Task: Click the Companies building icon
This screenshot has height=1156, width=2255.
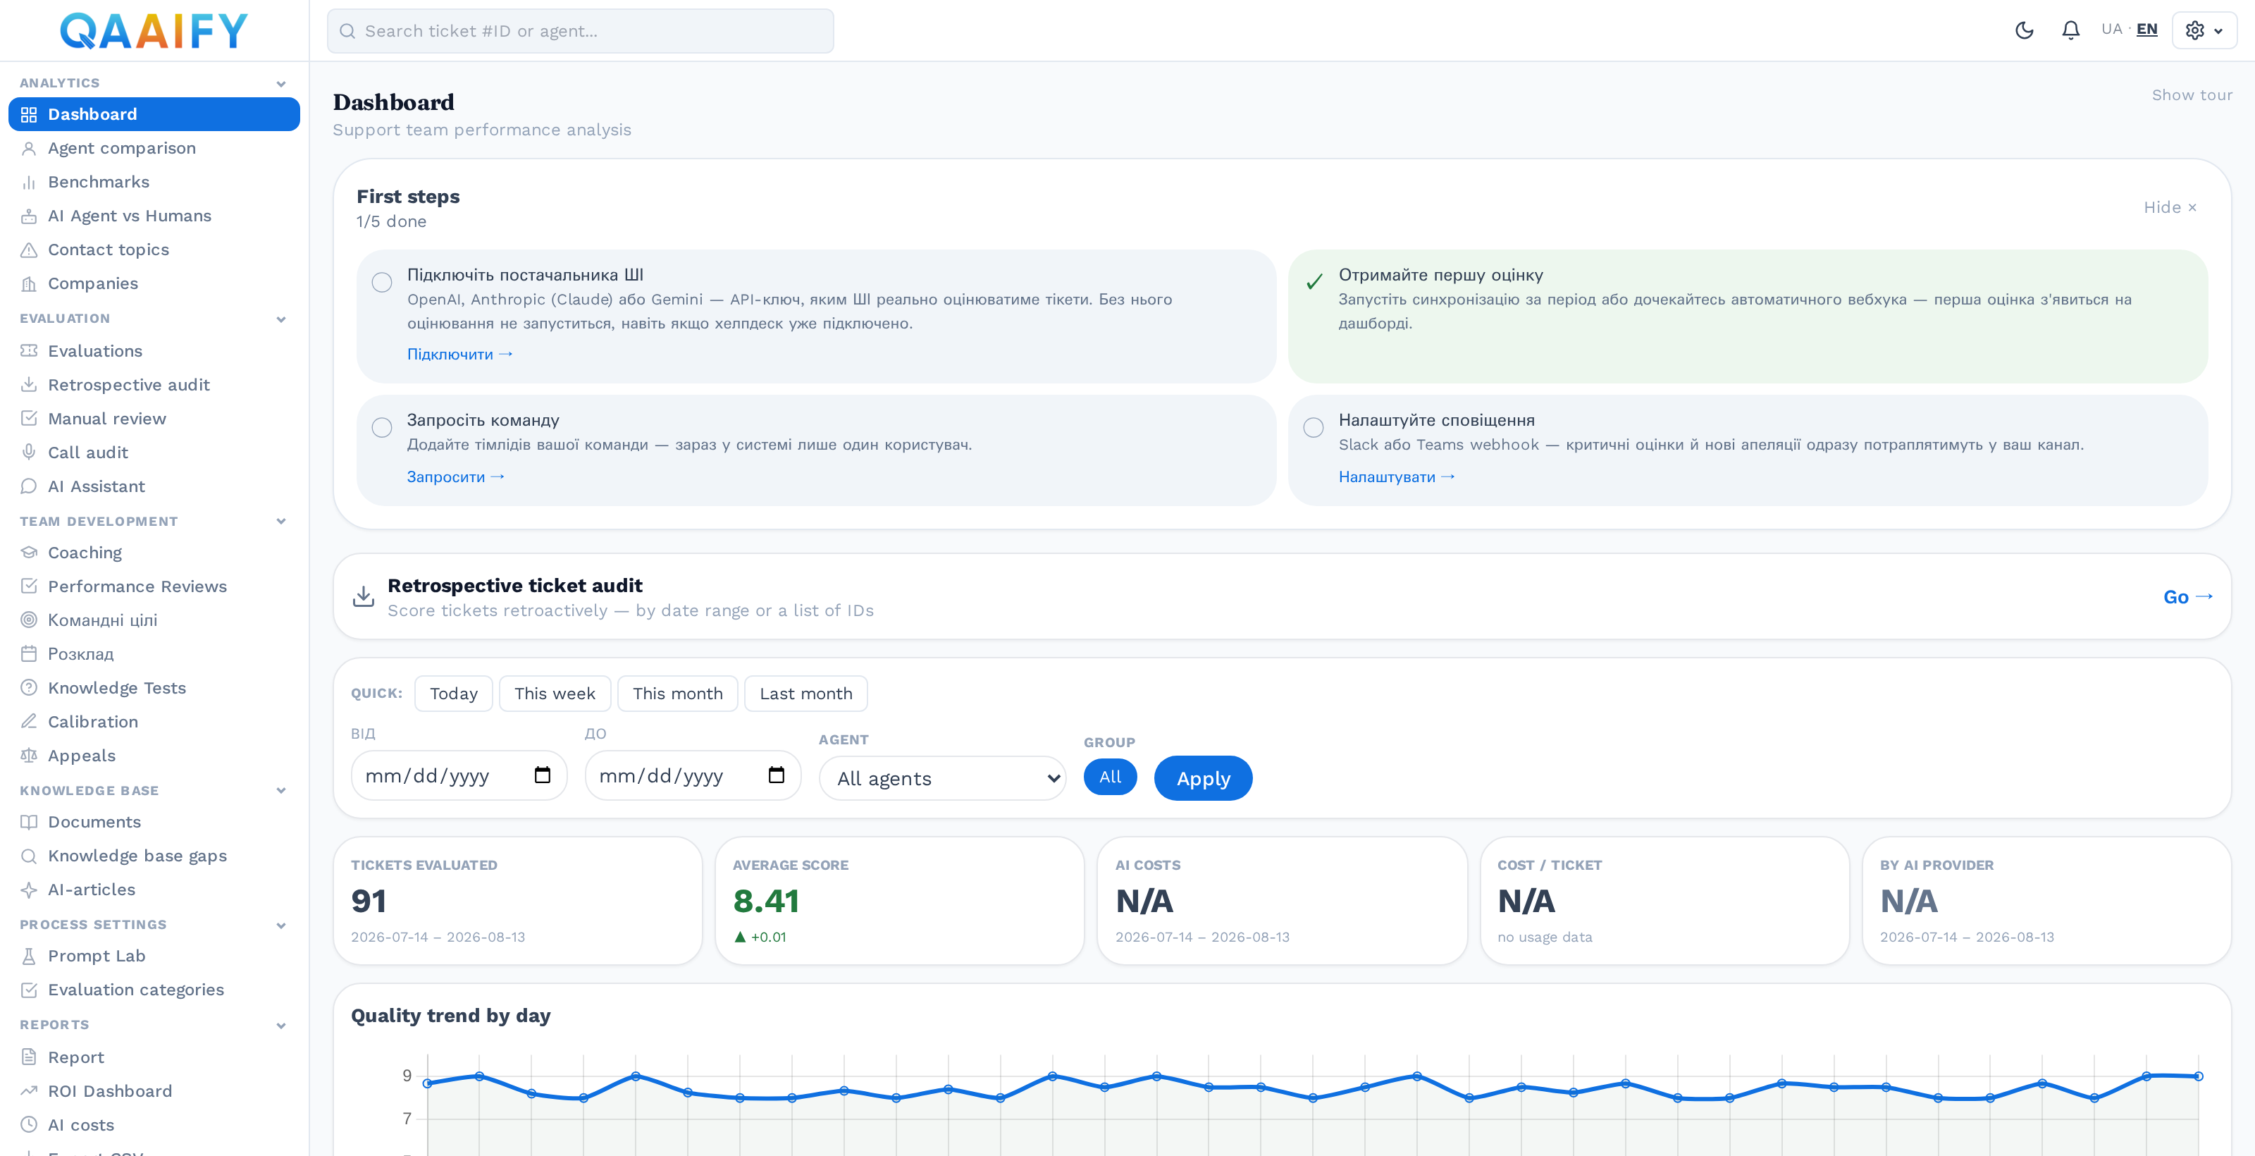Action: pos(29,284)
